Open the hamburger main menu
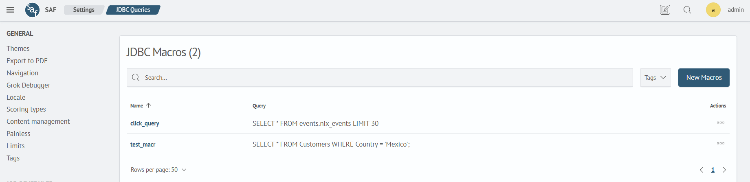This screenshot has width=750, height=182. pyautogui.click(x=10, y=10)
